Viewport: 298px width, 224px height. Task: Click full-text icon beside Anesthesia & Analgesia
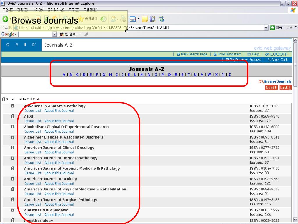13,210
